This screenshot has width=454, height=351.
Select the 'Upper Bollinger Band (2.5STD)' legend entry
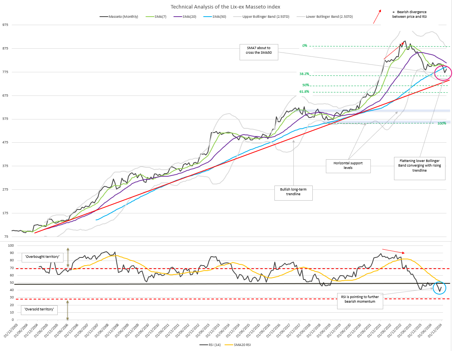[262, 17]
